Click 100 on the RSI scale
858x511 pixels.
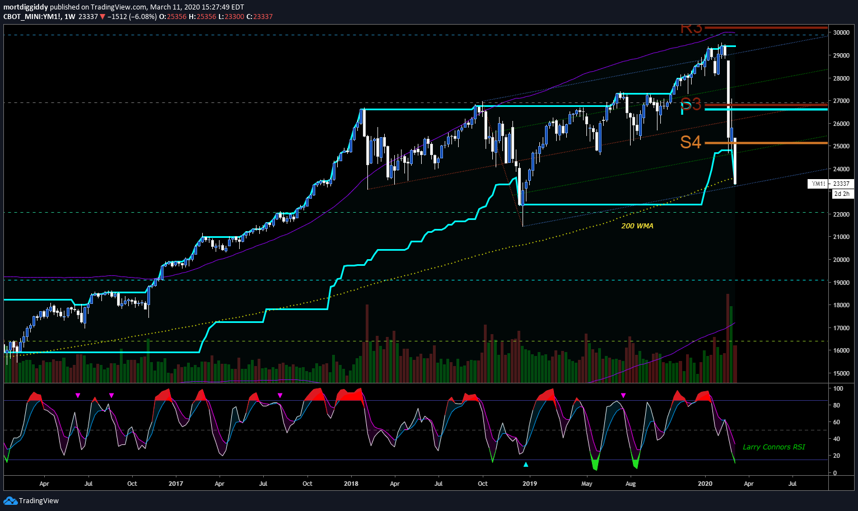[x=838, y=388]
